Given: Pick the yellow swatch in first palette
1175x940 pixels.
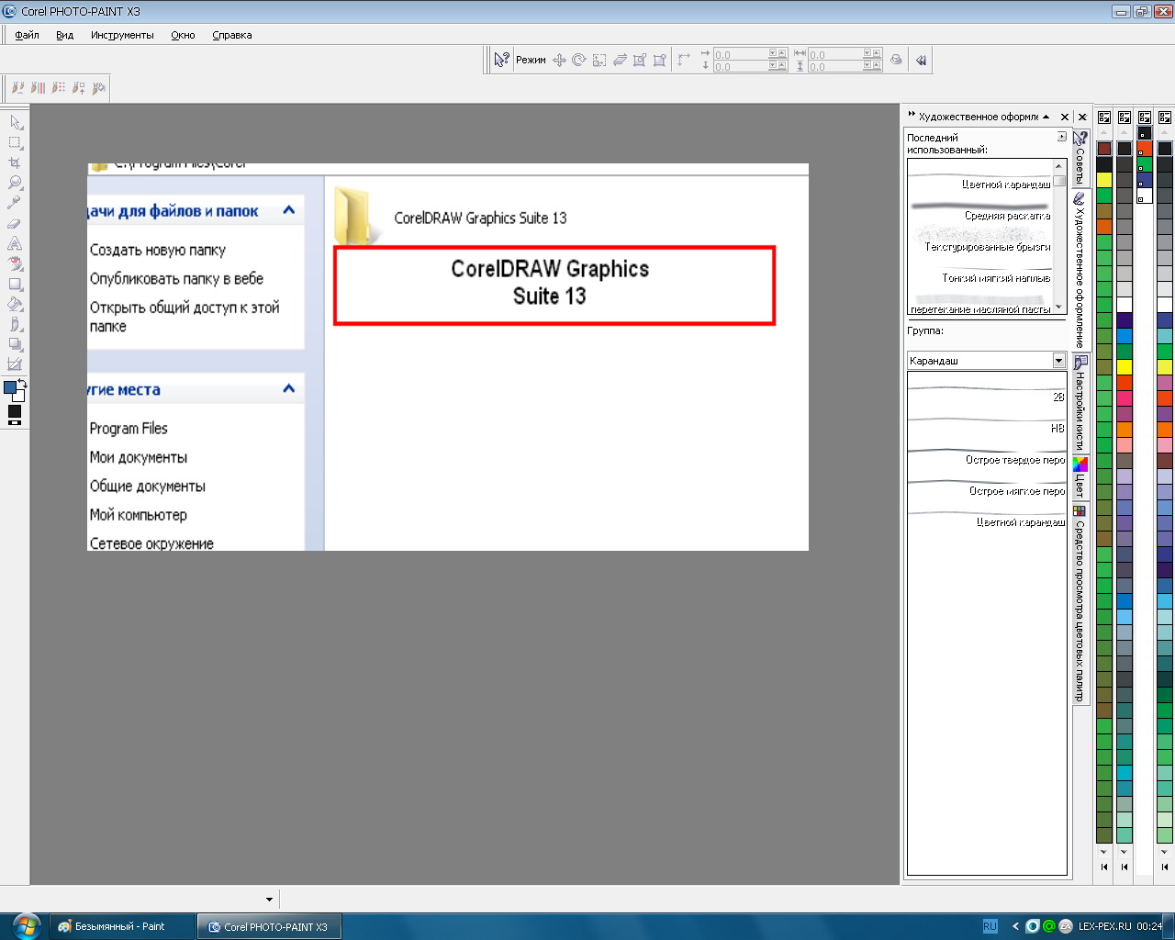Looking at the screenshot, I should pos(1104,180).
